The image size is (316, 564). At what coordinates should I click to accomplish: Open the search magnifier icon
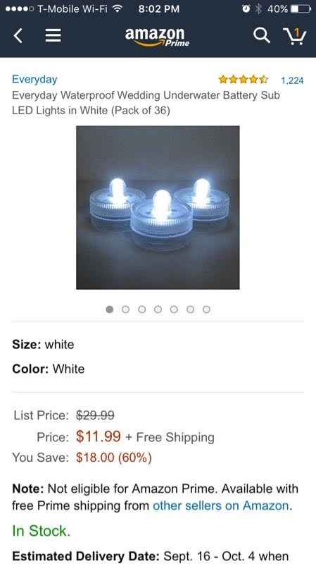261,36
